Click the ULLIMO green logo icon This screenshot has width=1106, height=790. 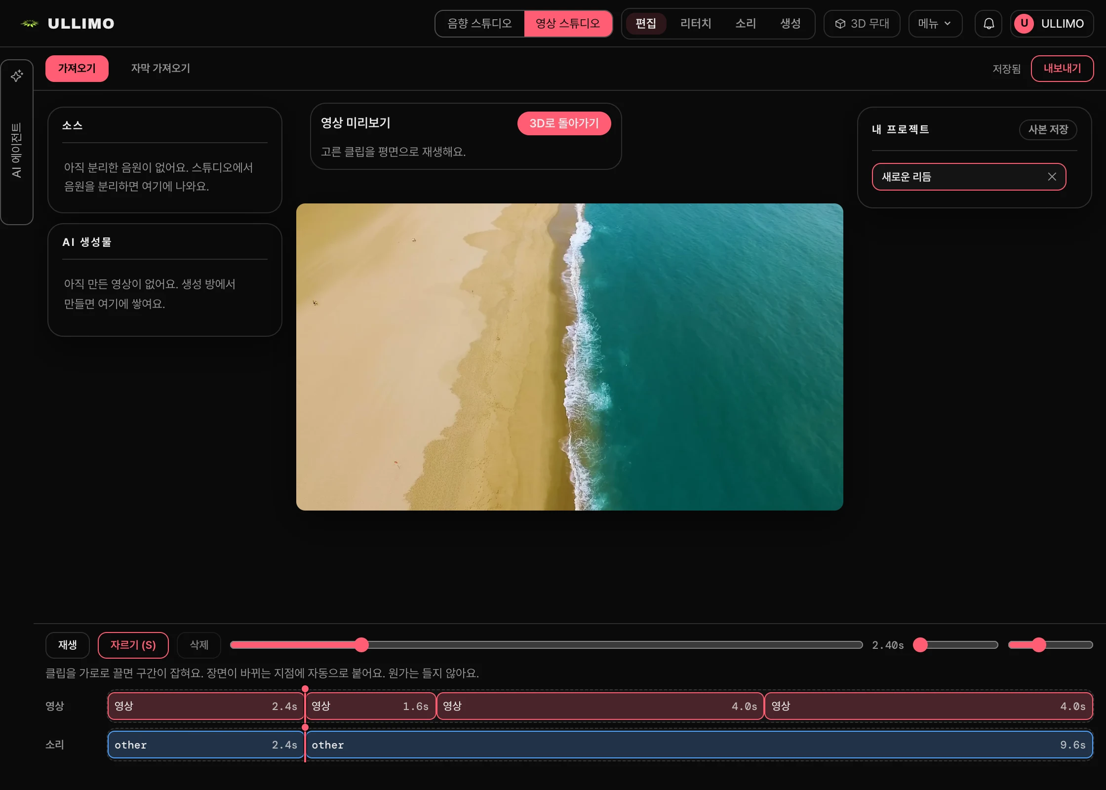tap(30, 23)
